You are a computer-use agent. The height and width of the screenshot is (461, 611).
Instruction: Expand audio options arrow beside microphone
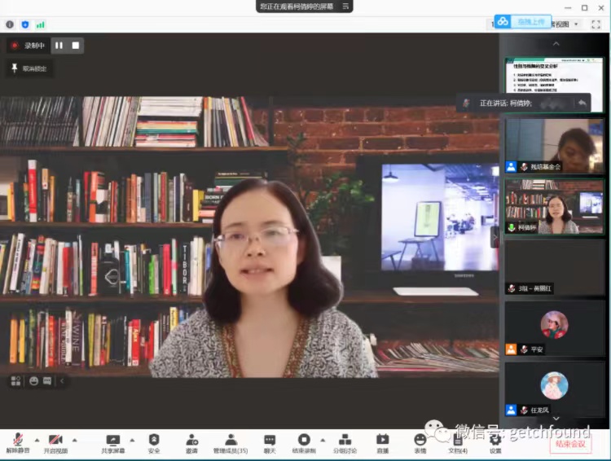tap(36, 440)
